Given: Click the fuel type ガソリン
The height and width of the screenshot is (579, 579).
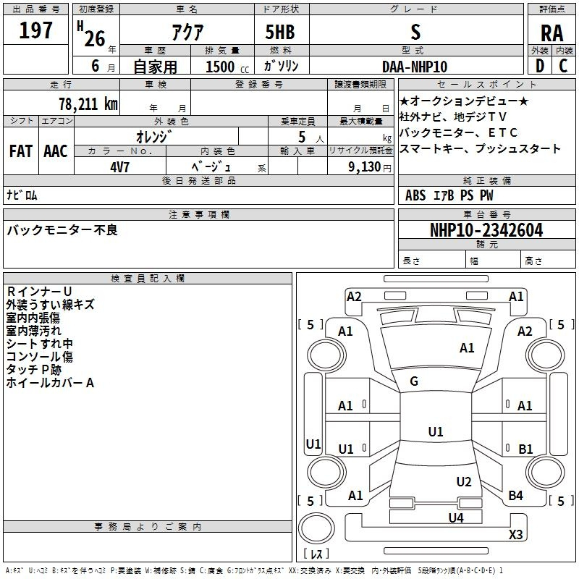Looking at the screenshot, I should coord(281,66).
